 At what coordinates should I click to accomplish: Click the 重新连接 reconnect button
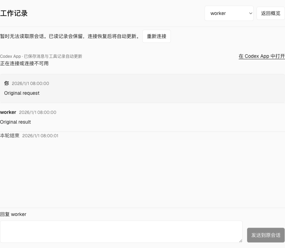156,36
